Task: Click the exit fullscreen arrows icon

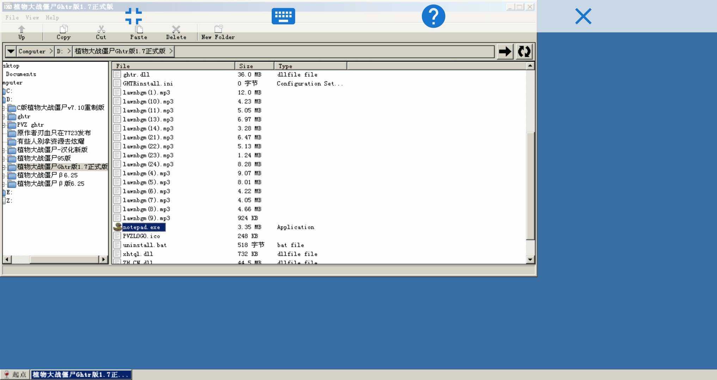Action: (x=134, y=16)
